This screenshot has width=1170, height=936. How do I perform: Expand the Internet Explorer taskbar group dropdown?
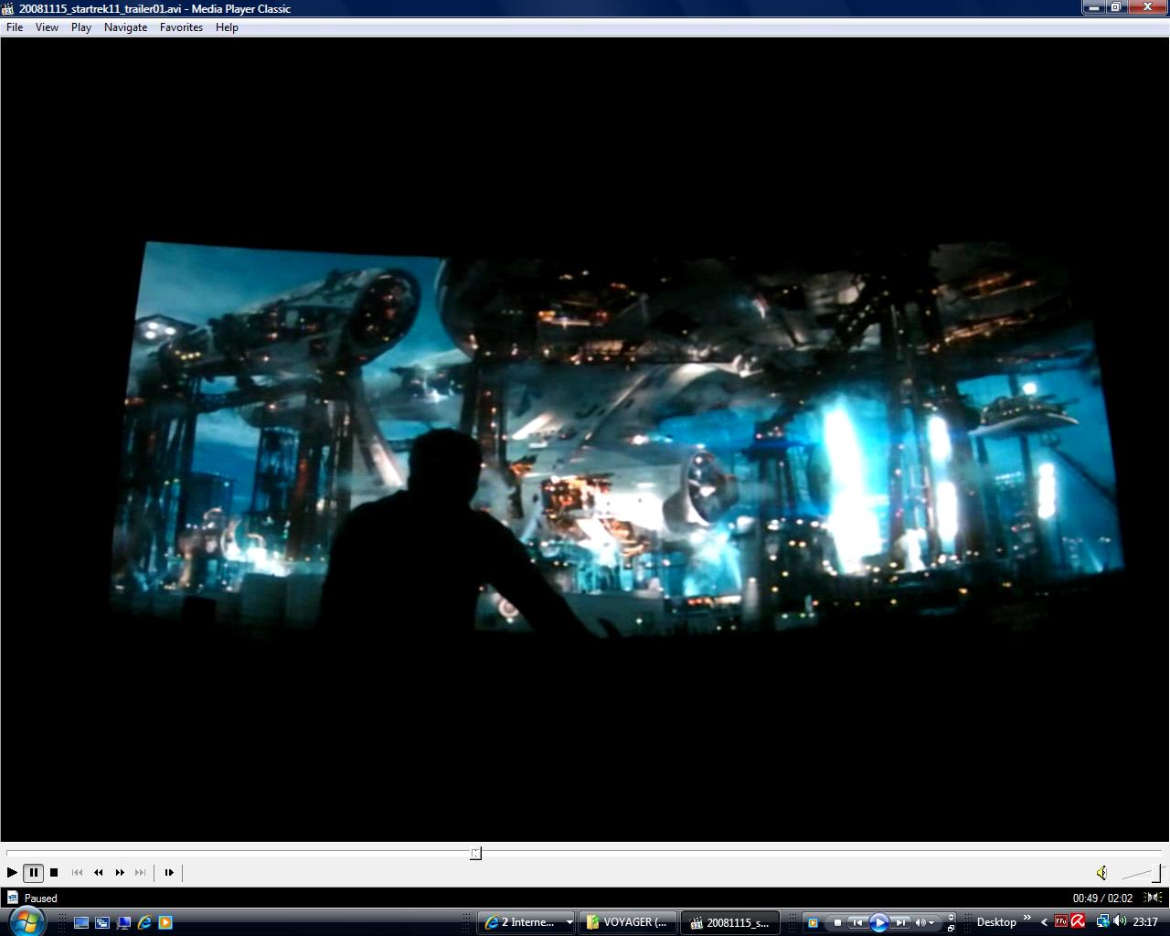[569, 922]
